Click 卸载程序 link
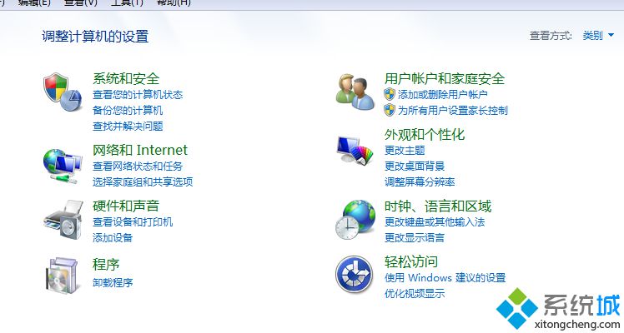The height and width of the screenshot is (333, 624). (x=113, y=282)
